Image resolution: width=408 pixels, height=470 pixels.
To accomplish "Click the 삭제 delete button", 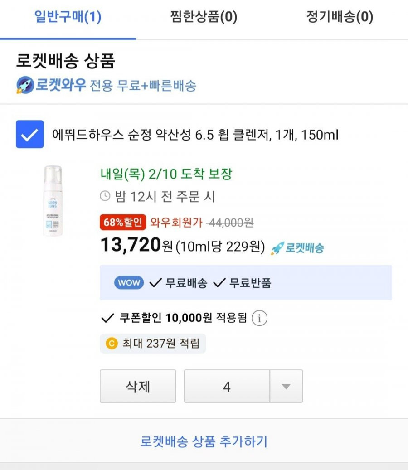I will coord(138,386).
